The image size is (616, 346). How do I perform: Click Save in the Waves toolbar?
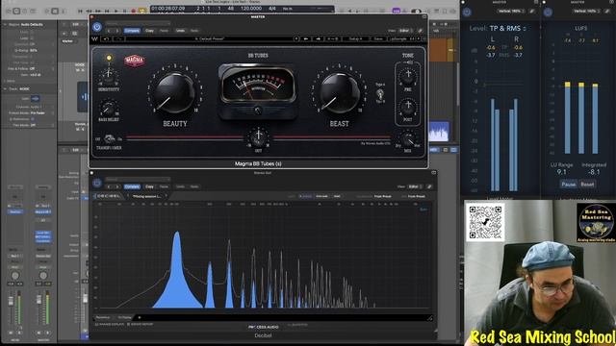click(x=378, y=39)
